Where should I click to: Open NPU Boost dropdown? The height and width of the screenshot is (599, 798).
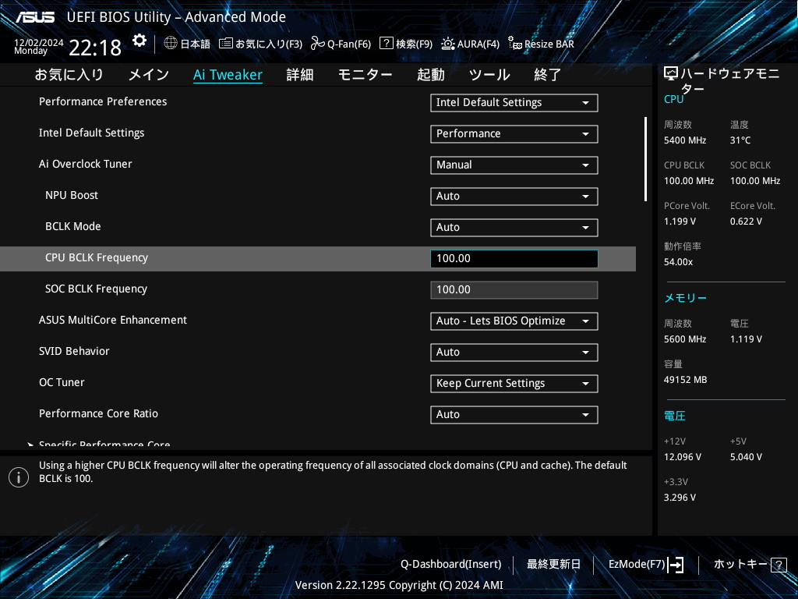(x=514, y=196)
